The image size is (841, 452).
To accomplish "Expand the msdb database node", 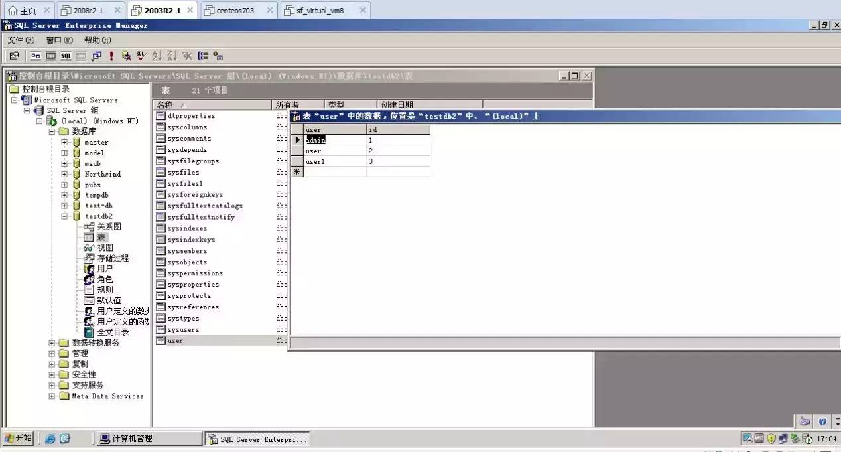I will pos(64,163).
